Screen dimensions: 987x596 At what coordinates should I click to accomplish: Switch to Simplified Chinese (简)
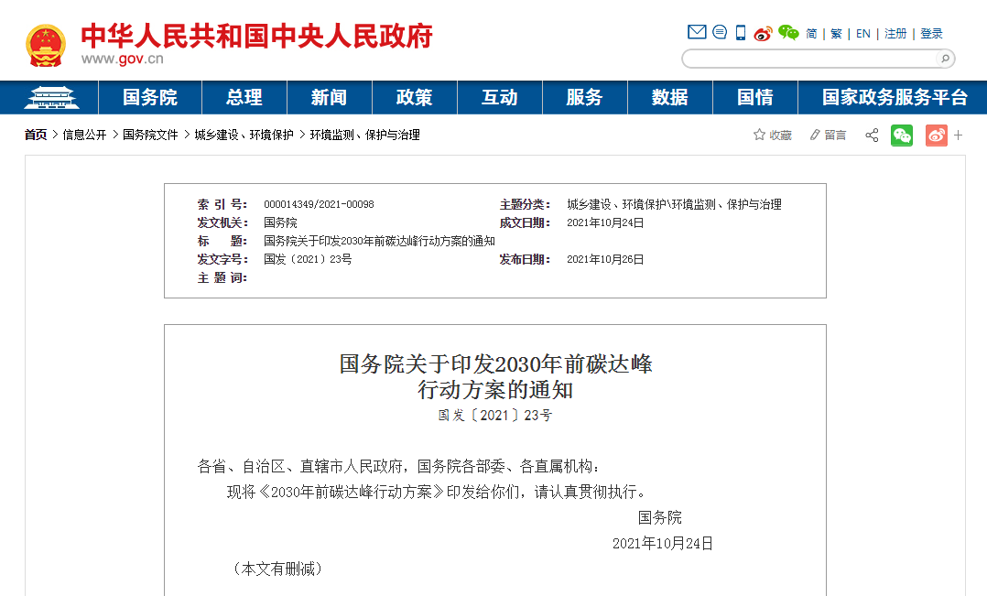click(x=811, y=34)
